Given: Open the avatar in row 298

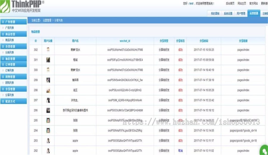Looking at the screenshot, I should (x=48, y=90).
